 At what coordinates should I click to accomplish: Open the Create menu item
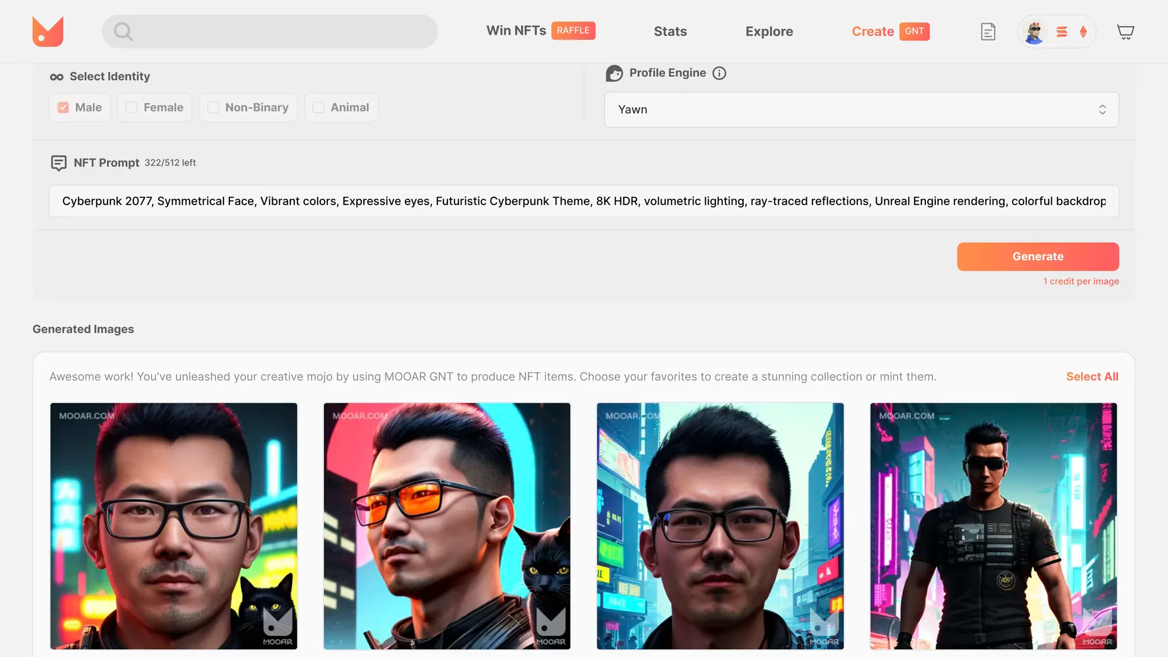click(873, 32)
